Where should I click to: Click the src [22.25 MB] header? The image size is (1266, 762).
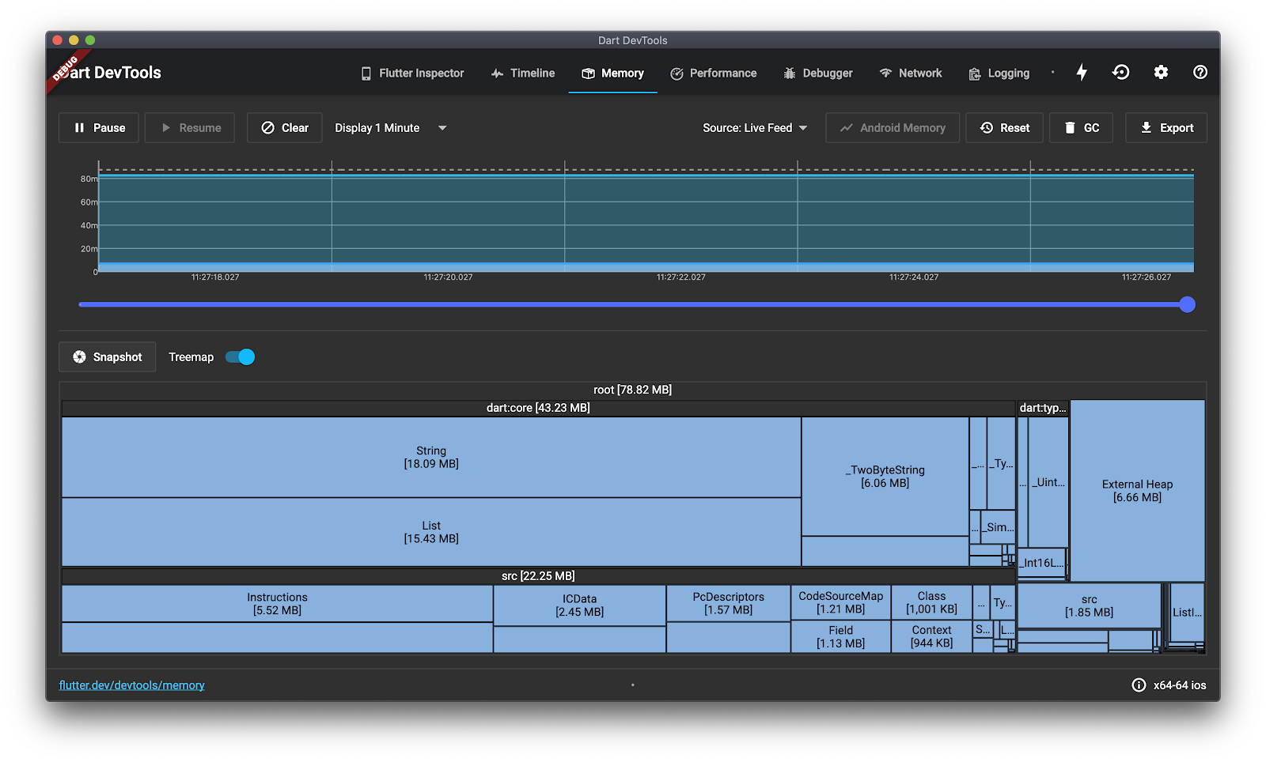(538, 576)
